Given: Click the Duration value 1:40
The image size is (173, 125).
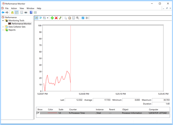Looking at the screenshot, I should (x=161, y=104).
